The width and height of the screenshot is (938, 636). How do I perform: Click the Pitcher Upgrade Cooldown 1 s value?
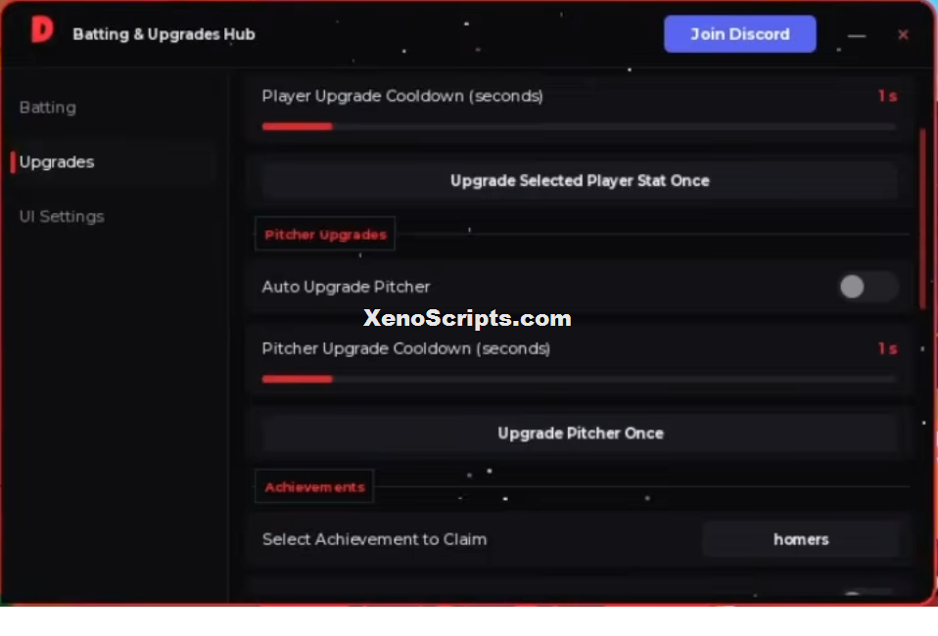coord(887,348)
